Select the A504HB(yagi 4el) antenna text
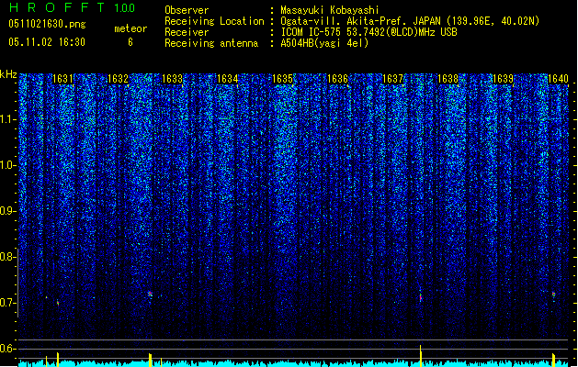This screenshot has width=578, height=367. [x=324, y=43]
